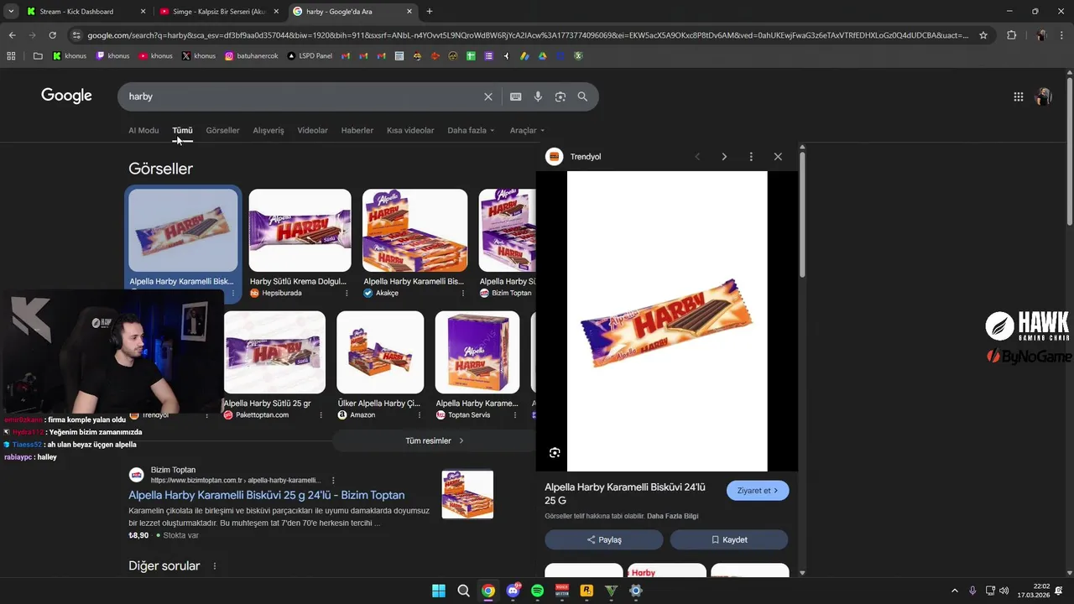Go to next image in preview panel
This screenshot has width=1074, height=604.
point(724,157)
